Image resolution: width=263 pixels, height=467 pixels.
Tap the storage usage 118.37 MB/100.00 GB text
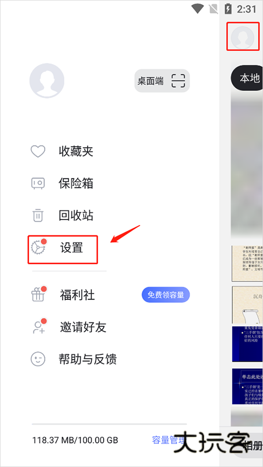tap(75, 440)
